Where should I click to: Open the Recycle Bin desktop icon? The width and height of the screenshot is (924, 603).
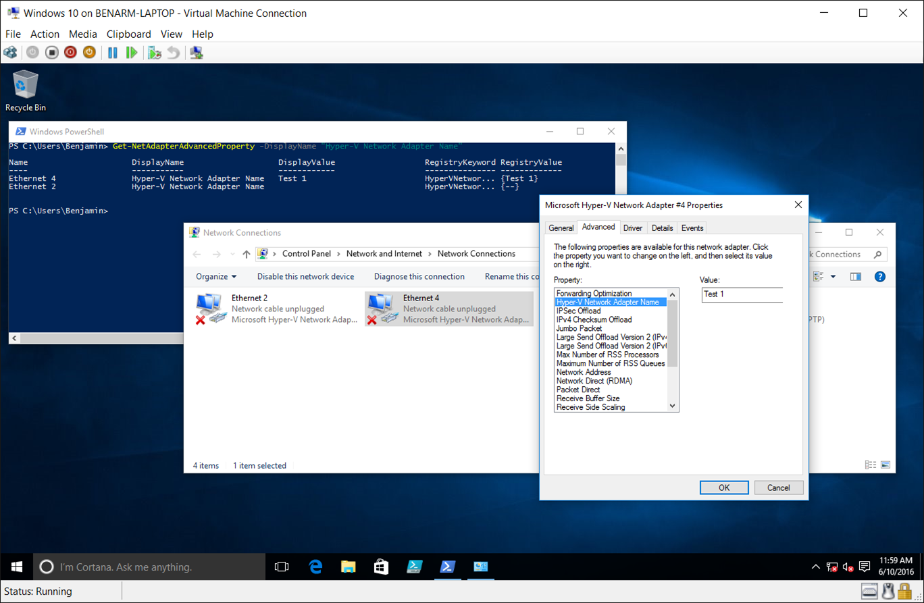[26, 91]
